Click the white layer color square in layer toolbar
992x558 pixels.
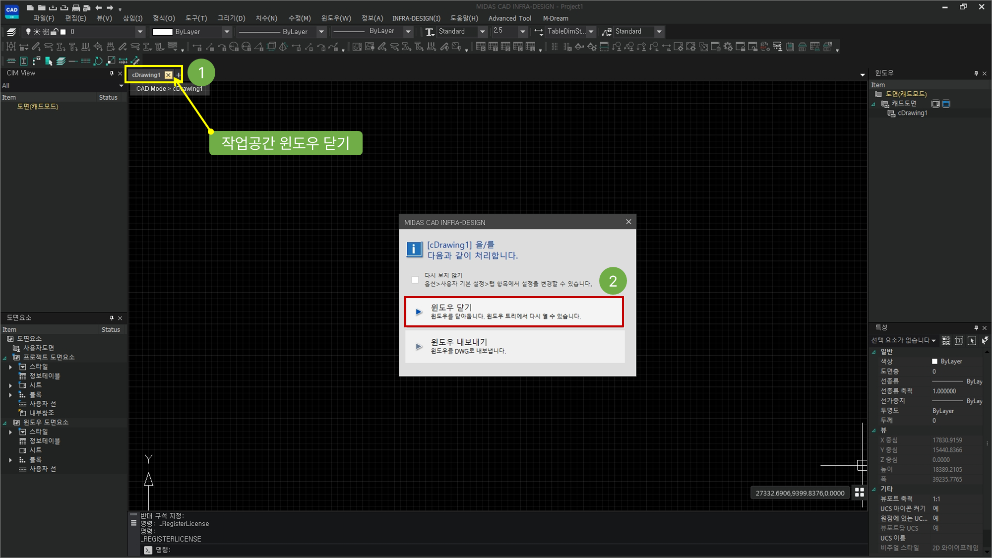(63, 32)
